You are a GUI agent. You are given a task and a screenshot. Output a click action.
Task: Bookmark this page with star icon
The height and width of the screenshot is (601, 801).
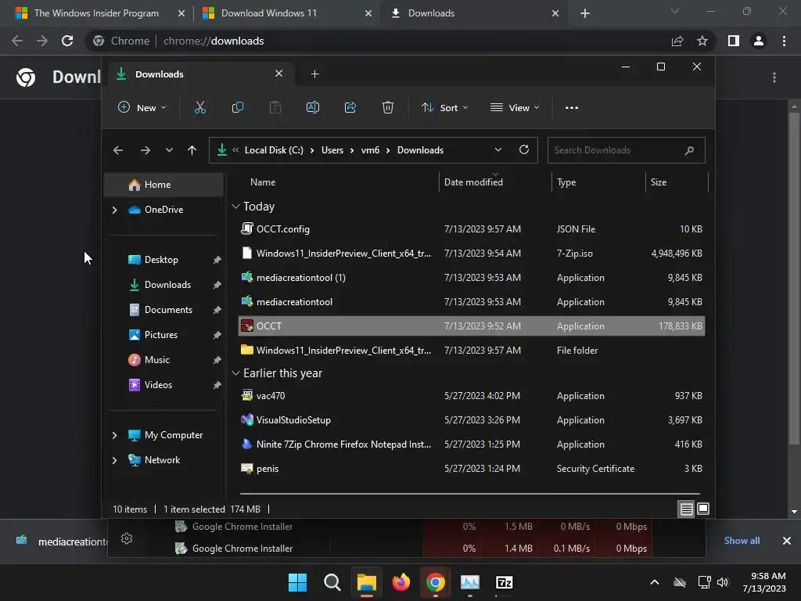tap(702, 41)
